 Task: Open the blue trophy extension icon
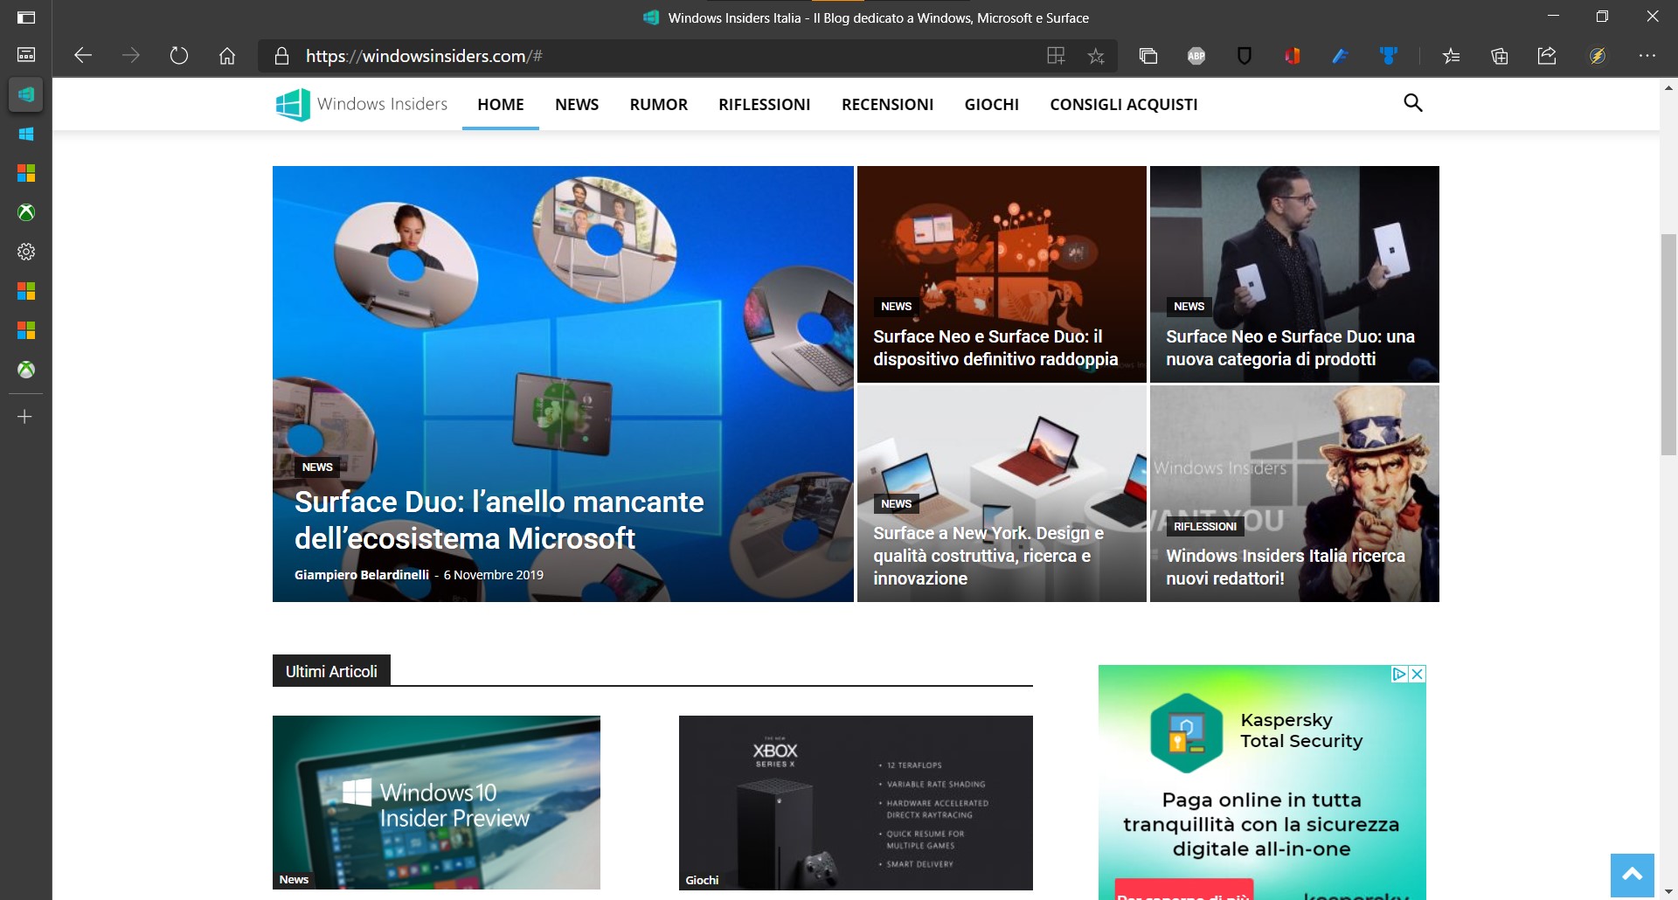tap(1389, 56)
